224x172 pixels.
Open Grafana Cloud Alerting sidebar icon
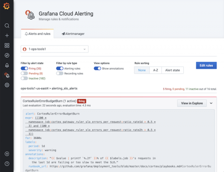tap(7, 75)
